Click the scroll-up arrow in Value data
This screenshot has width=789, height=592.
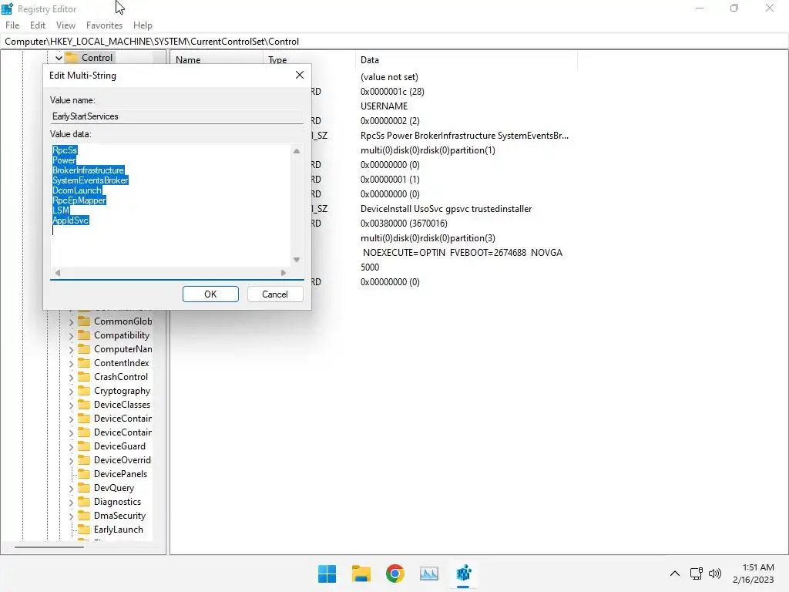[297, 151]
